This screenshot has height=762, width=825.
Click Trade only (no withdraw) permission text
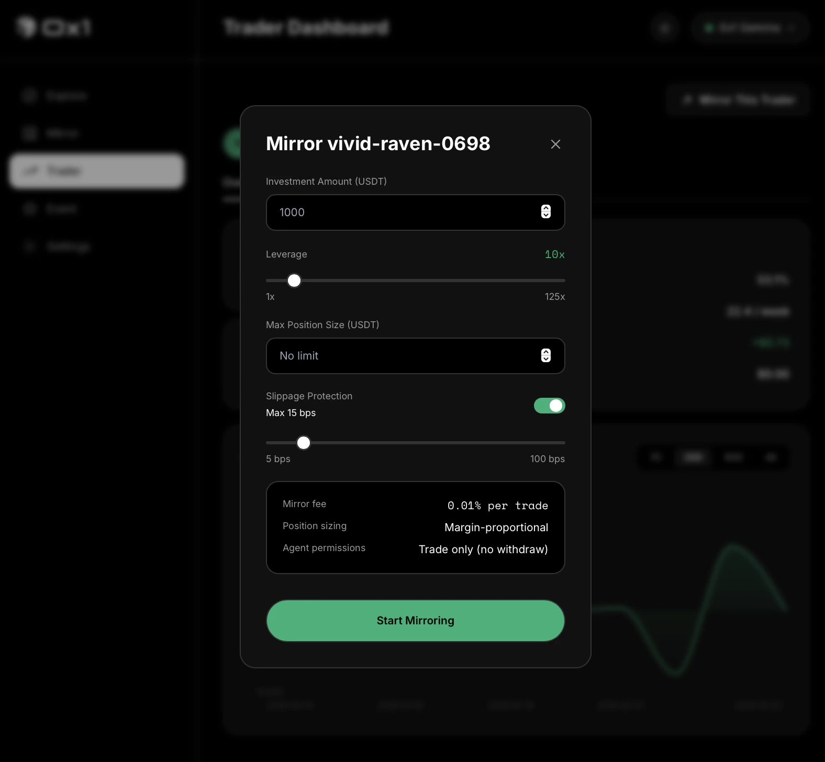click(x=483, y=550)
